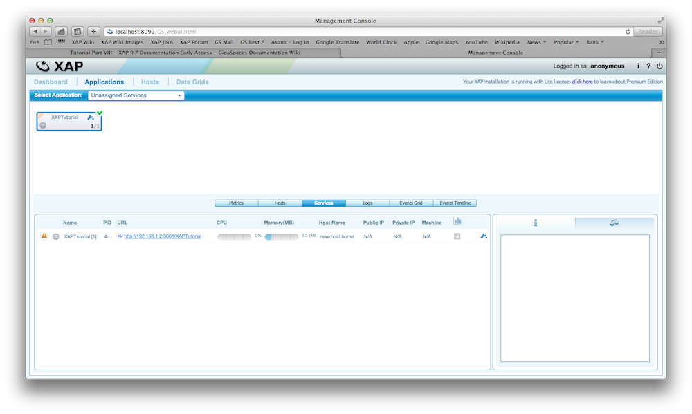Image resolution: width=692 pixels, height=414 pixels.
Task: Open the bookmarks book icon
Action: (48, 42)
